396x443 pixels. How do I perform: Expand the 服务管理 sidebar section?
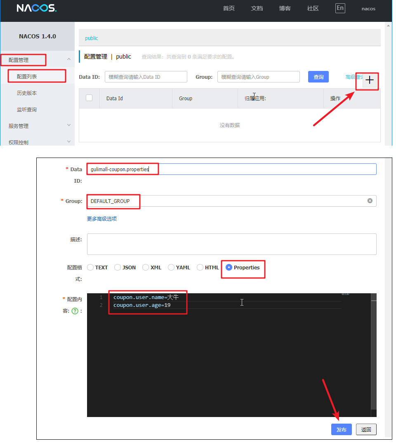[x=68, y=125]
